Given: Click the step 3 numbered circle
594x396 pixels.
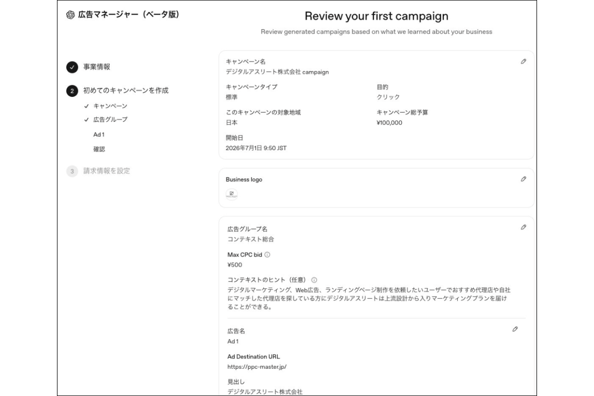Looking at the screenshot, I should tap(72, 171).
